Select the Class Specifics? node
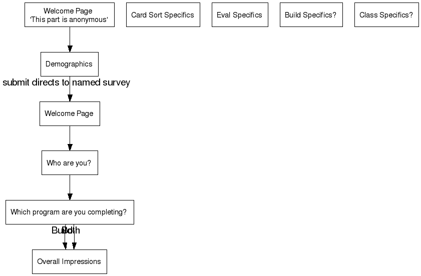 [x=386, y=15]
